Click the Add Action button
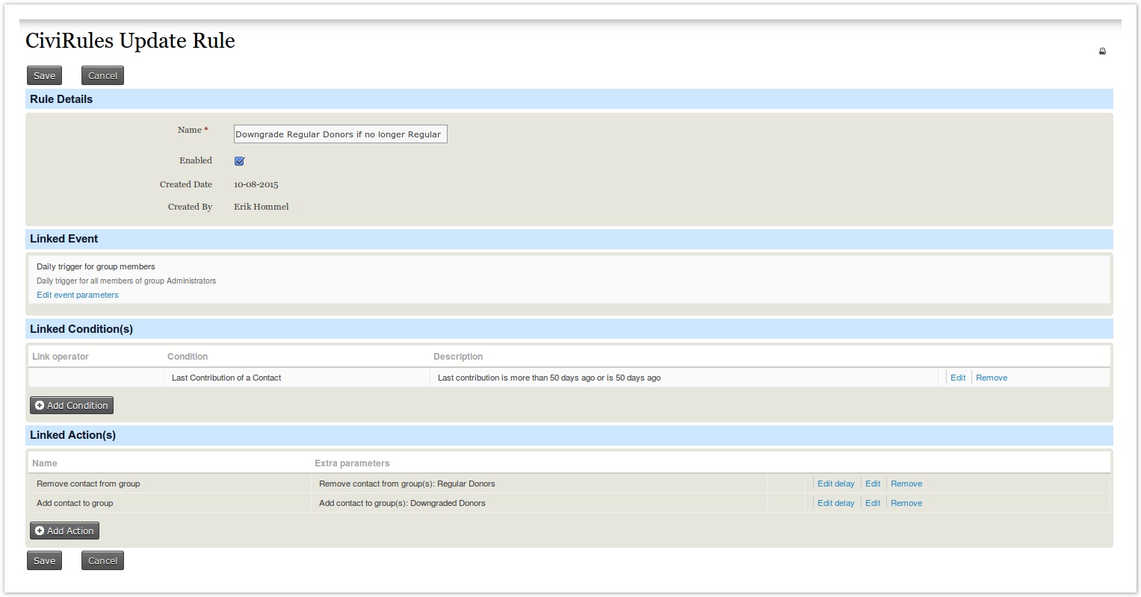 [x=65, y=531]
